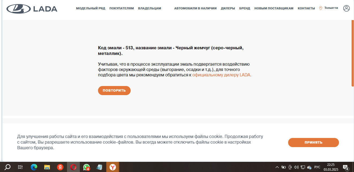The width and height of the screenshot is (354, 172).
Task: Open Microsoft Edge from the taskbar
Action: [34, 167]
